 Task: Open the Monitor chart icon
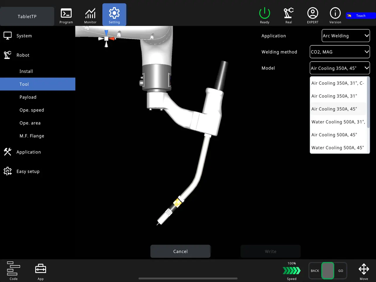click(x=90, y=13)
